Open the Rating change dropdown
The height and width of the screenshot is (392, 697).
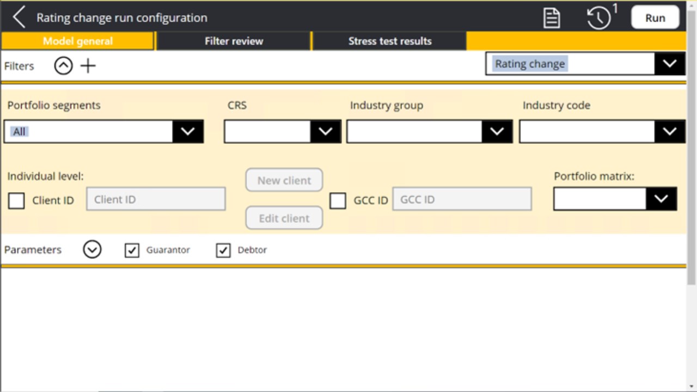coord(585,64)
